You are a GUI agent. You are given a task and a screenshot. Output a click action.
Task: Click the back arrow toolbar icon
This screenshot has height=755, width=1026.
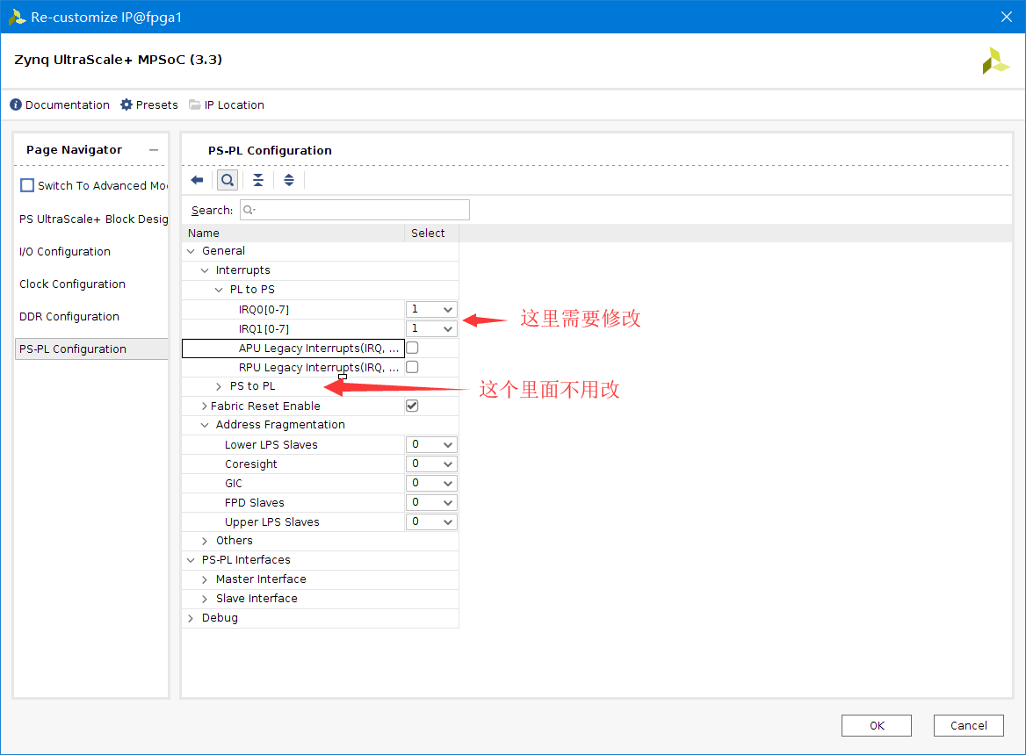click(197, 181)
